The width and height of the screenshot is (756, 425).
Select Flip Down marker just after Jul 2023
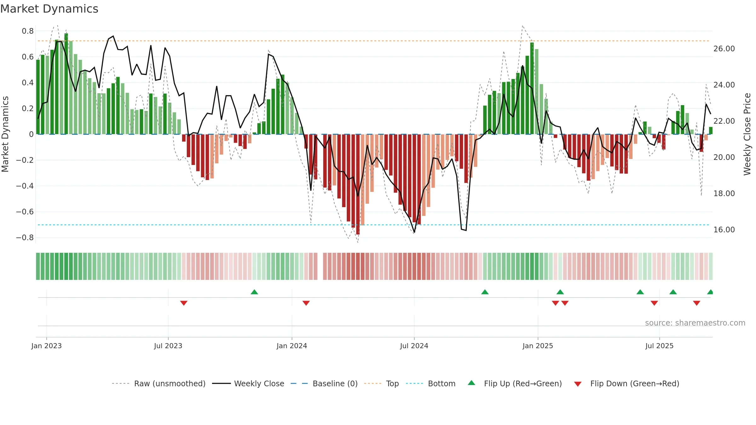184,303
